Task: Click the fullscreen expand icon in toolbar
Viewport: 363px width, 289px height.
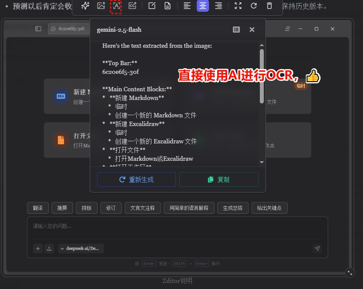Action: (238, 6)
